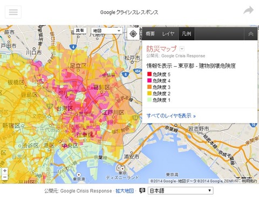The width and height of the screenshot is (259, 197).
Task: Click the route 464 highway shield
Action: [x=138, y=71]
